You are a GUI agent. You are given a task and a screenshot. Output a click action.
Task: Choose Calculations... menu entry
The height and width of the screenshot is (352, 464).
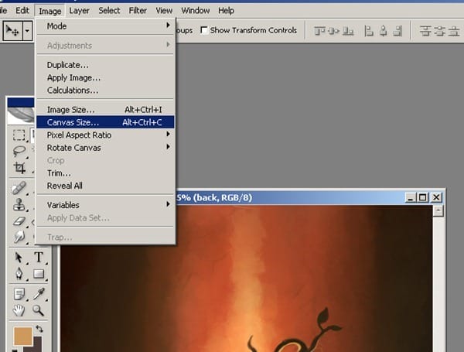[105, 91]
